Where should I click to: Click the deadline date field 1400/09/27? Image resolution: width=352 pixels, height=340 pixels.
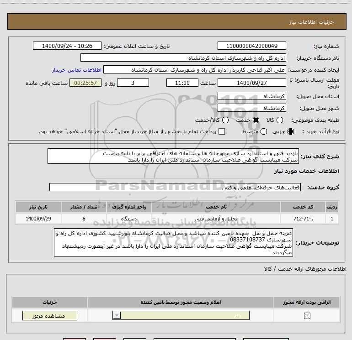tap(251, 83)
